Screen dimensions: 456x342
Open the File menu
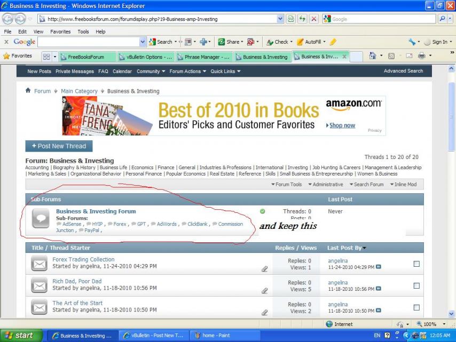pos(8,31)
